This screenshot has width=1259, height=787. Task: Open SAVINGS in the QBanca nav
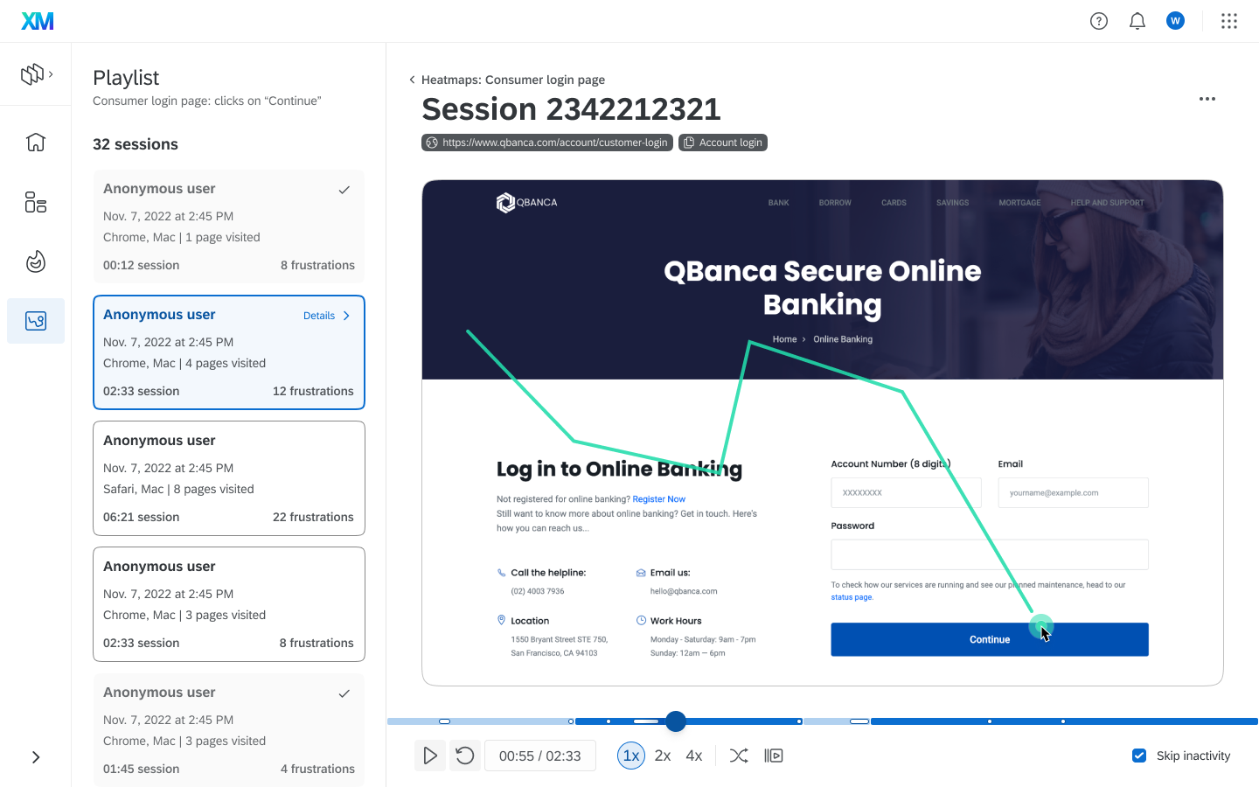click(952, 203)
